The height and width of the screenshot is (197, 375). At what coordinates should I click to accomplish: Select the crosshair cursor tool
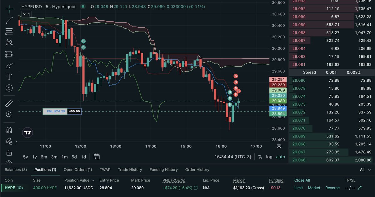click(x=9, y=9)
